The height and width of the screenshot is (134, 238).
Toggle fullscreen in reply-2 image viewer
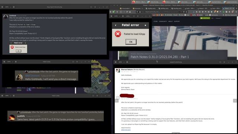(93, 96)
